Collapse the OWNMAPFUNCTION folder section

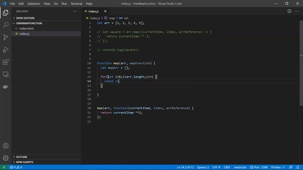point(29,23)
